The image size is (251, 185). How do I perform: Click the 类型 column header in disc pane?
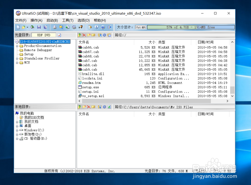[174, 42]
